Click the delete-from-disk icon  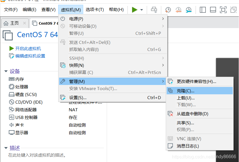click(x=170, y=114)
